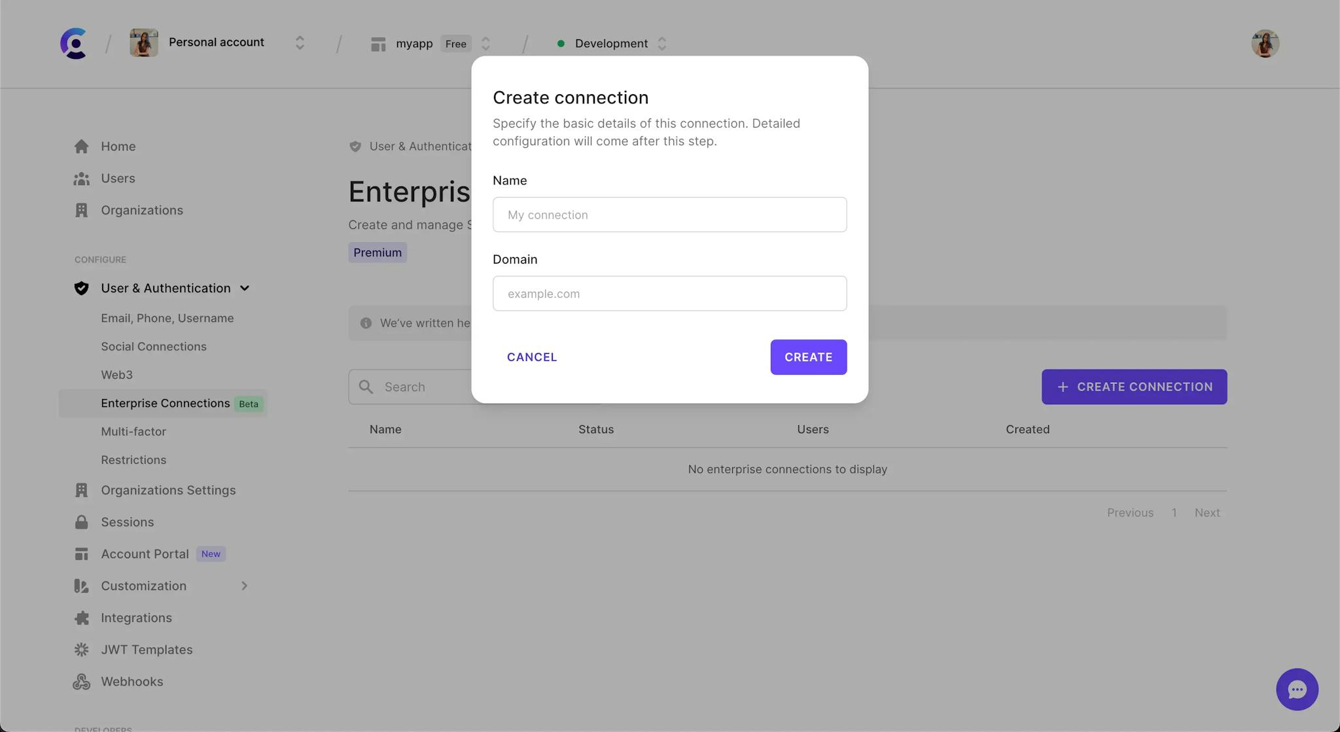The image size is (1340, 732).
Task: Click the Domain example.com input field
Action: pos(669,293)
